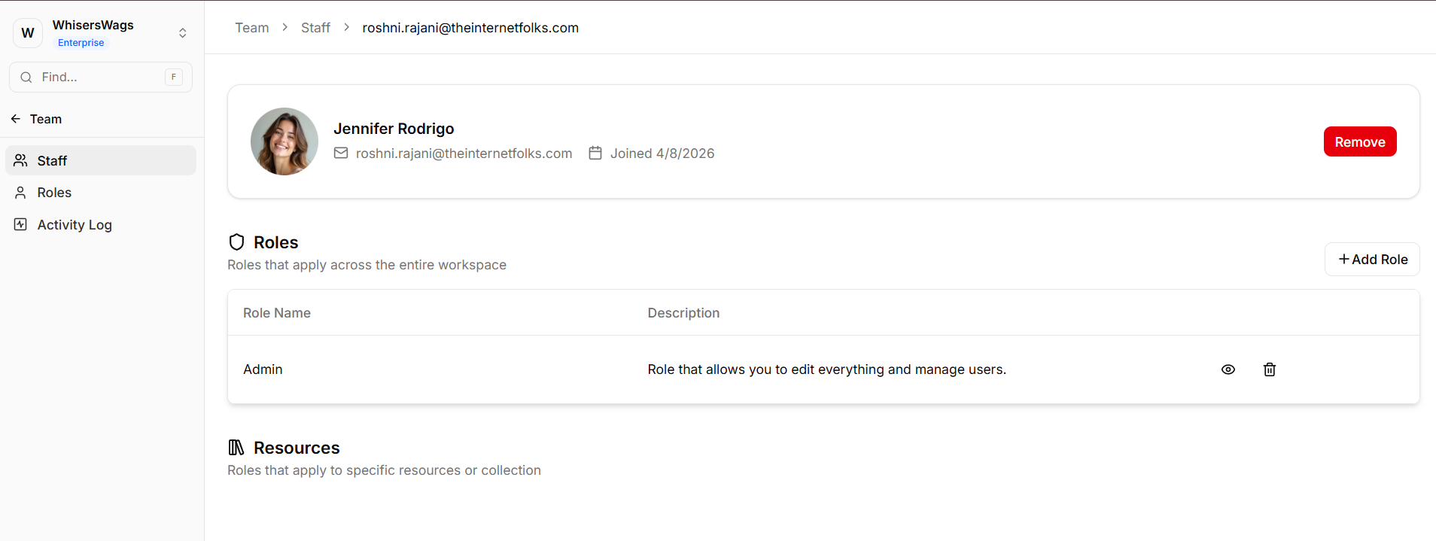Screen dimensions: 1436x541
Task: Delete the Admin role with trash icon
Action: coord(1269,369)
